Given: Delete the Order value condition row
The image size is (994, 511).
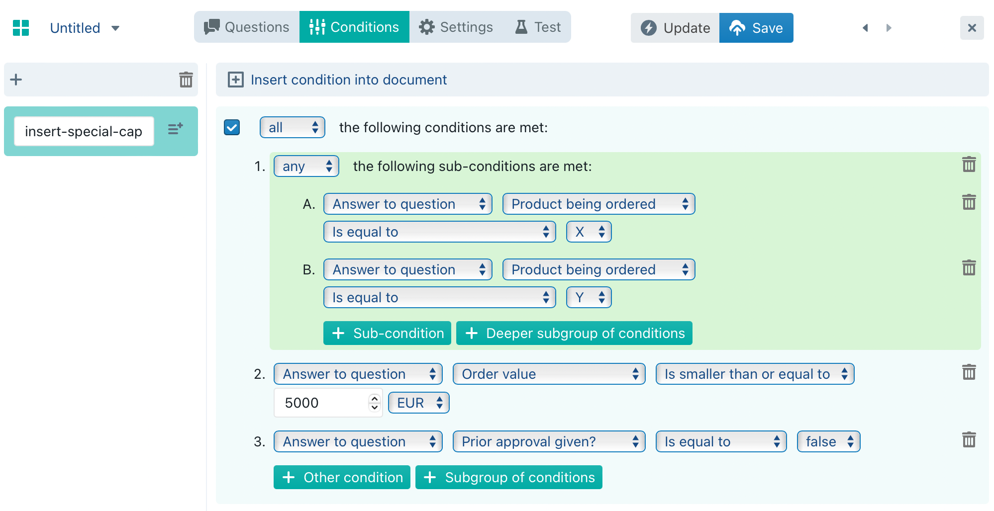Looking at the screenshot, I should 969,372.
